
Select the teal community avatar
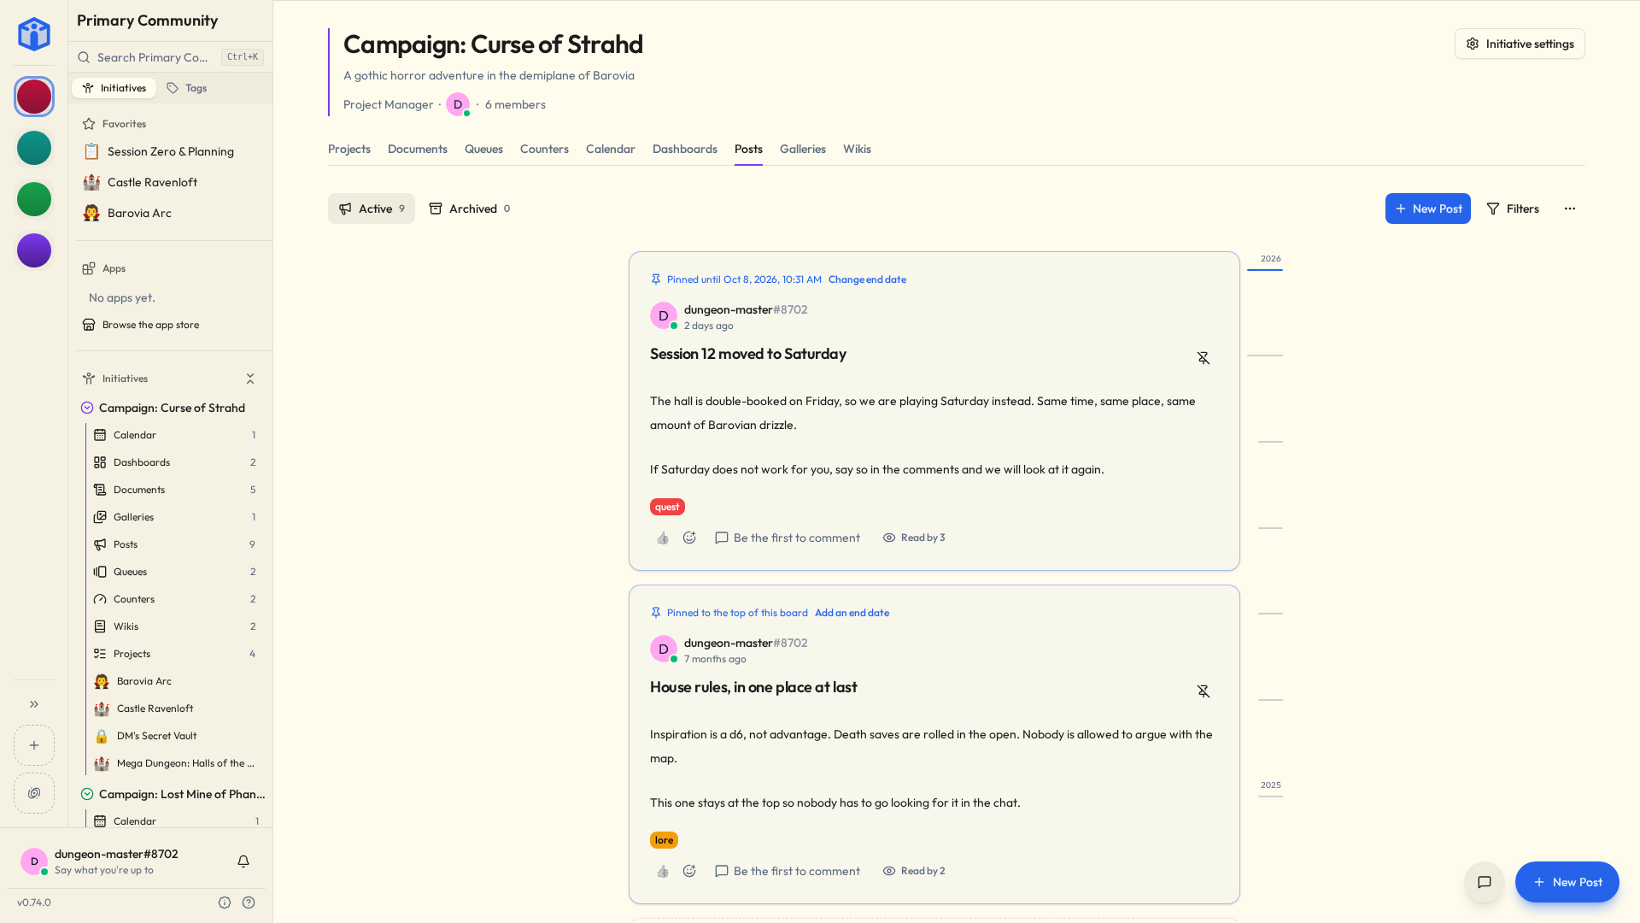[34, 148]
